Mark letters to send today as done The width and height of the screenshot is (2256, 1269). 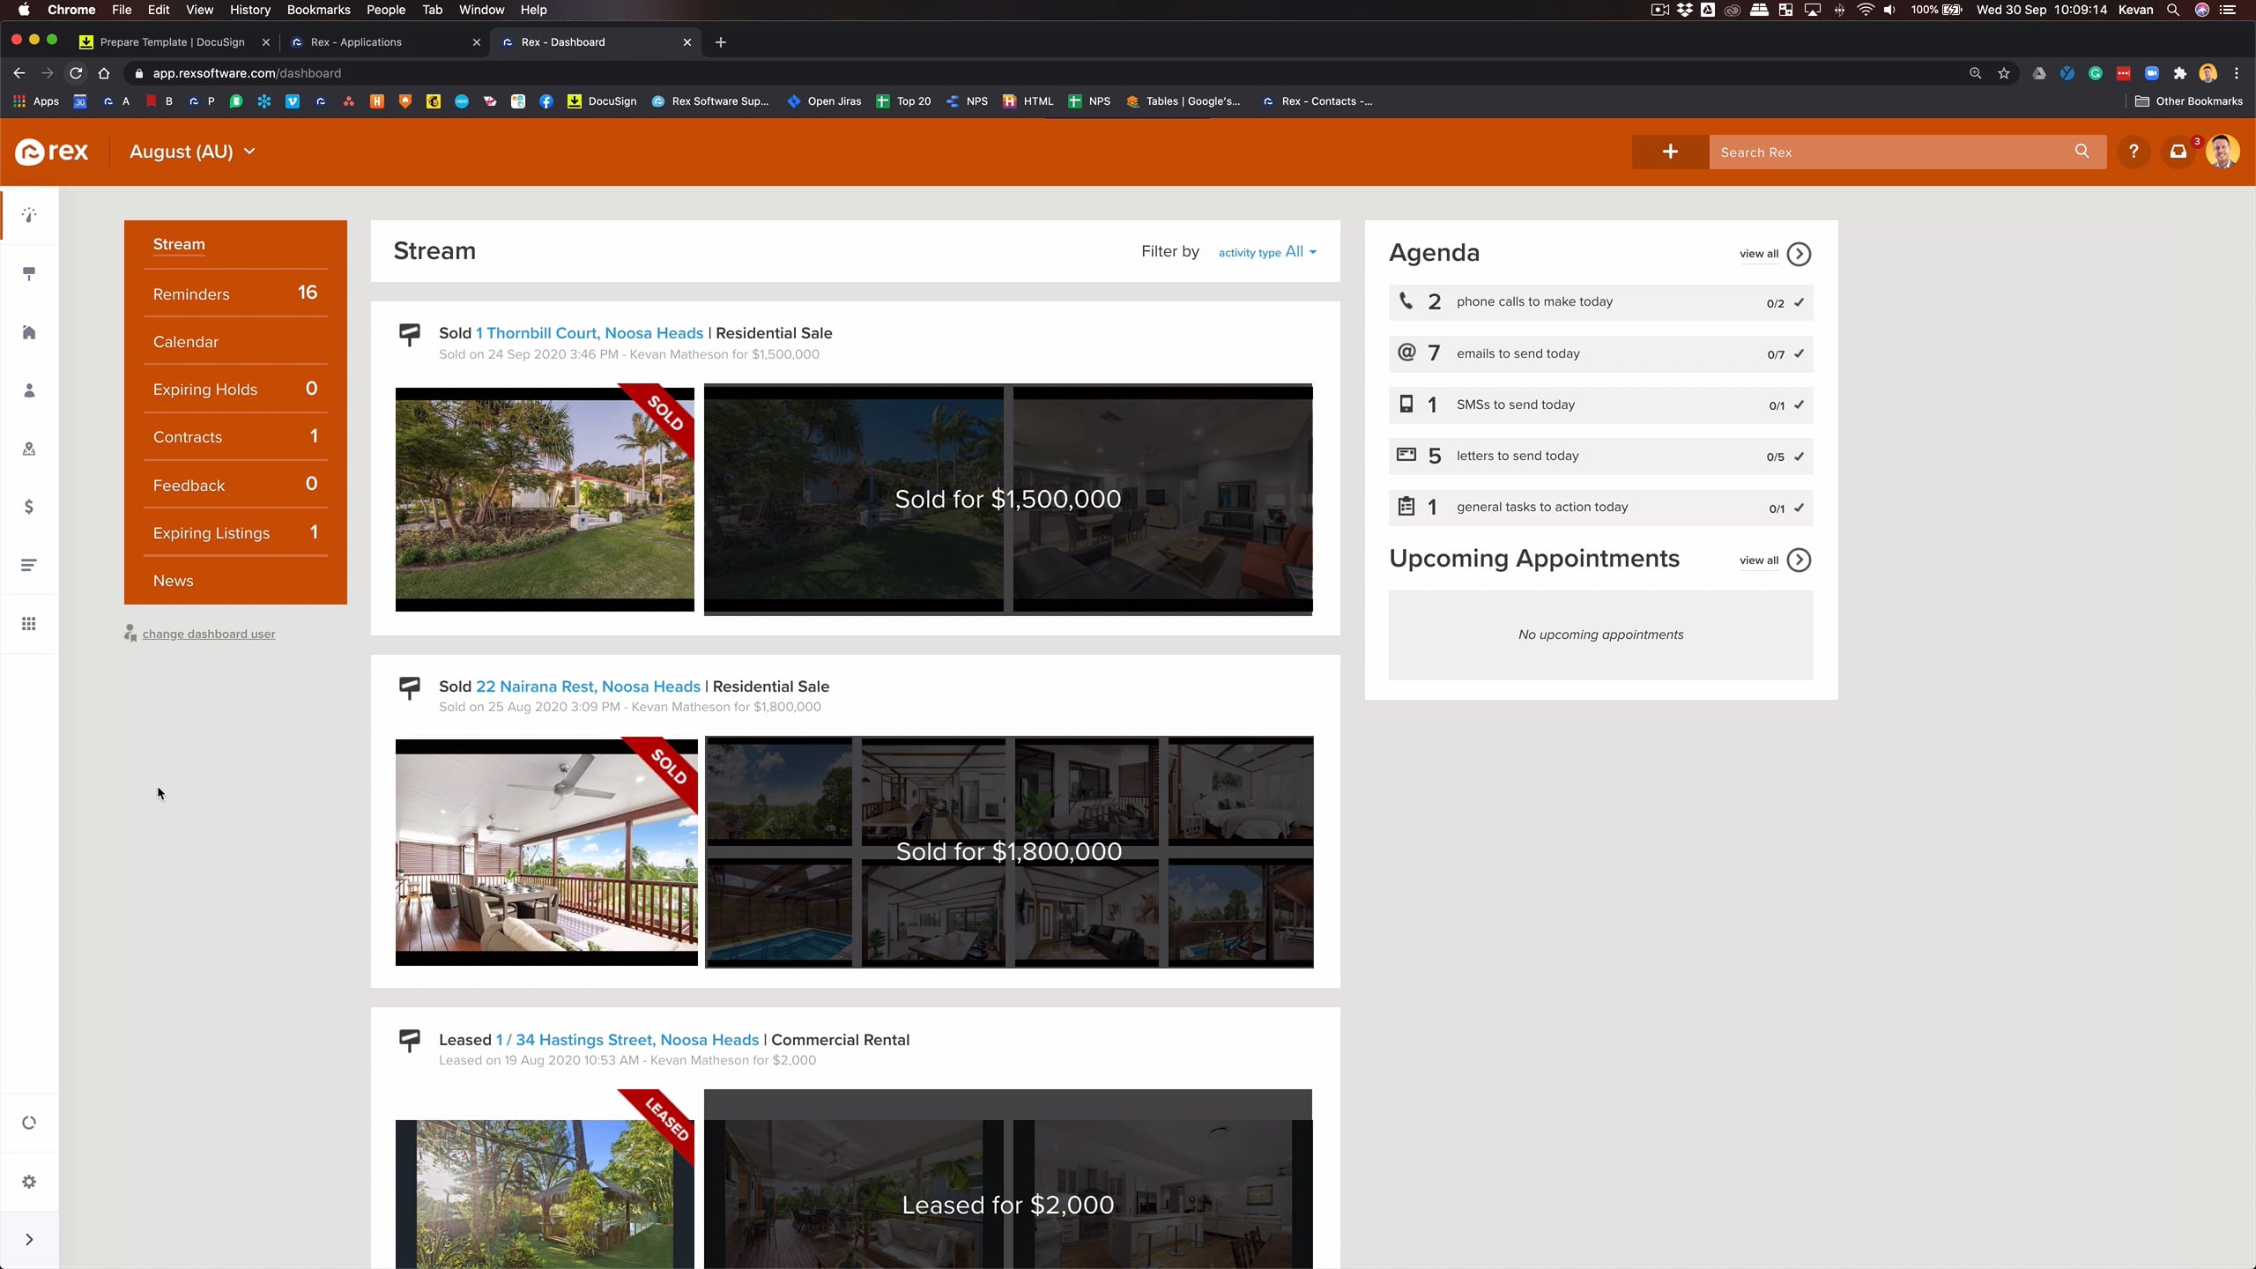(1800, 456)
